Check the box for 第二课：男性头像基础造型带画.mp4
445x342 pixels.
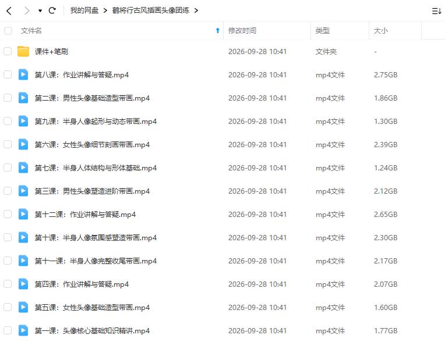pyautogui.click(x=8, y=98)
